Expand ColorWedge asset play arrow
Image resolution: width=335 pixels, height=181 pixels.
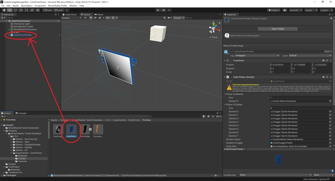[90, 129]
